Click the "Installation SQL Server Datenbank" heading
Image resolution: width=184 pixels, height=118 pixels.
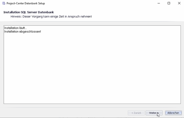pos(29,12)
